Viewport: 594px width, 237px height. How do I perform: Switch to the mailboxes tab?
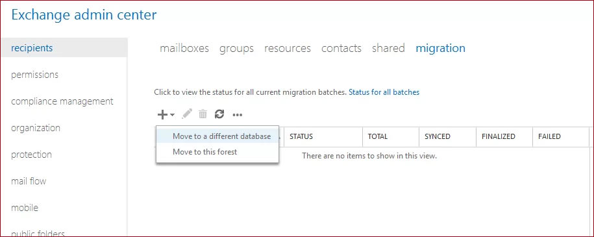(x=184, y=48)
